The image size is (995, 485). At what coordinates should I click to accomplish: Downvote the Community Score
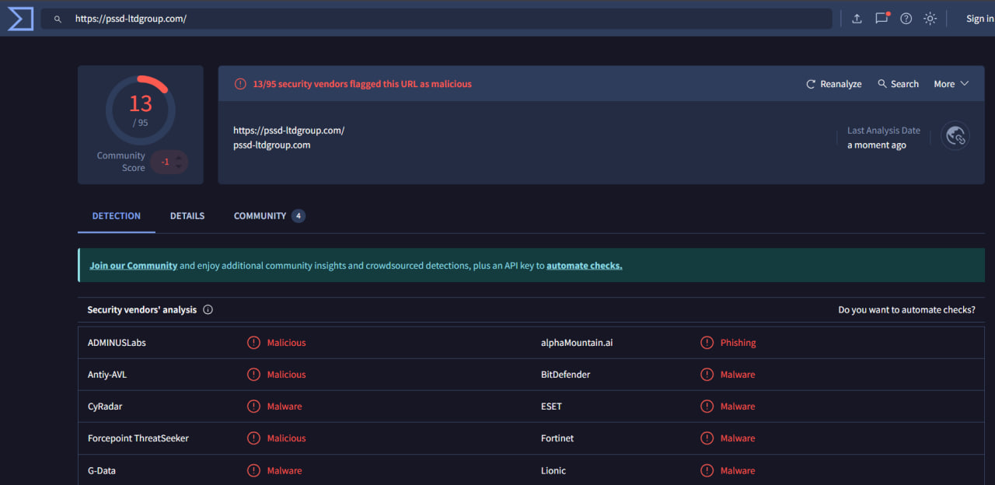pos(177,166)
